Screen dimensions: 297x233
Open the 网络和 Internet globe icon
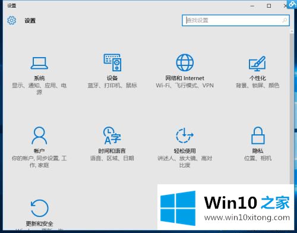pos(185,62)
